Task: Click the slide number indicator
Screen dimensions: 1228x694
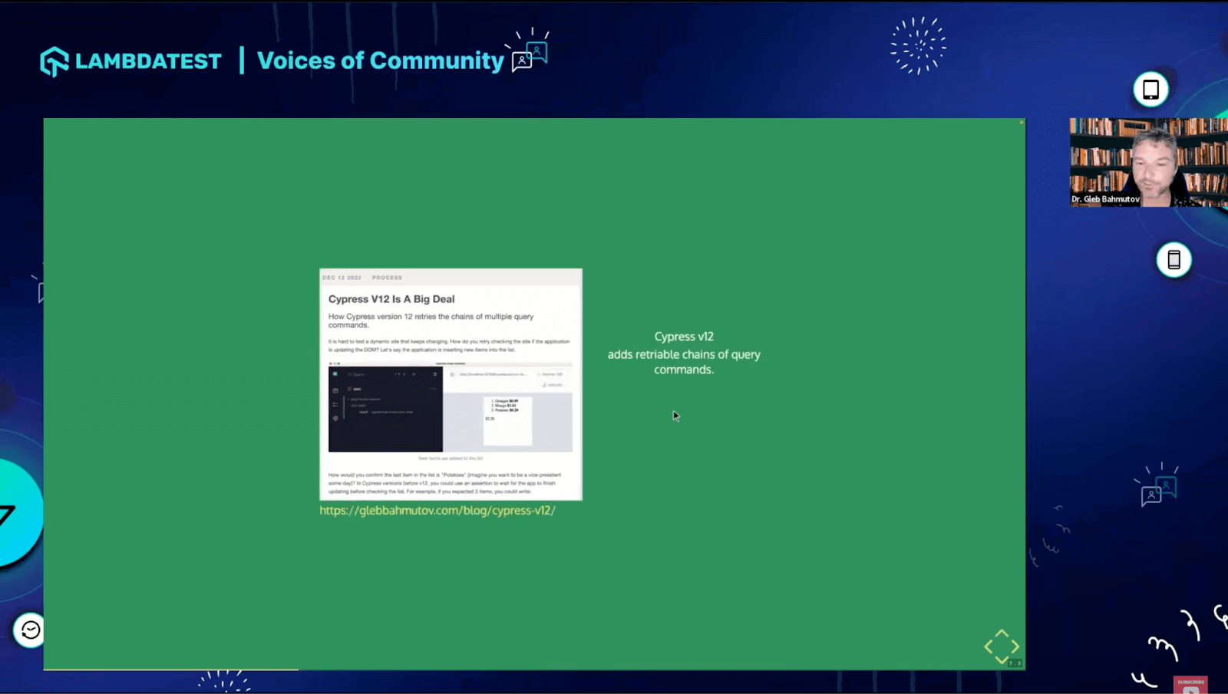Action: click(x=1015, y=663)
